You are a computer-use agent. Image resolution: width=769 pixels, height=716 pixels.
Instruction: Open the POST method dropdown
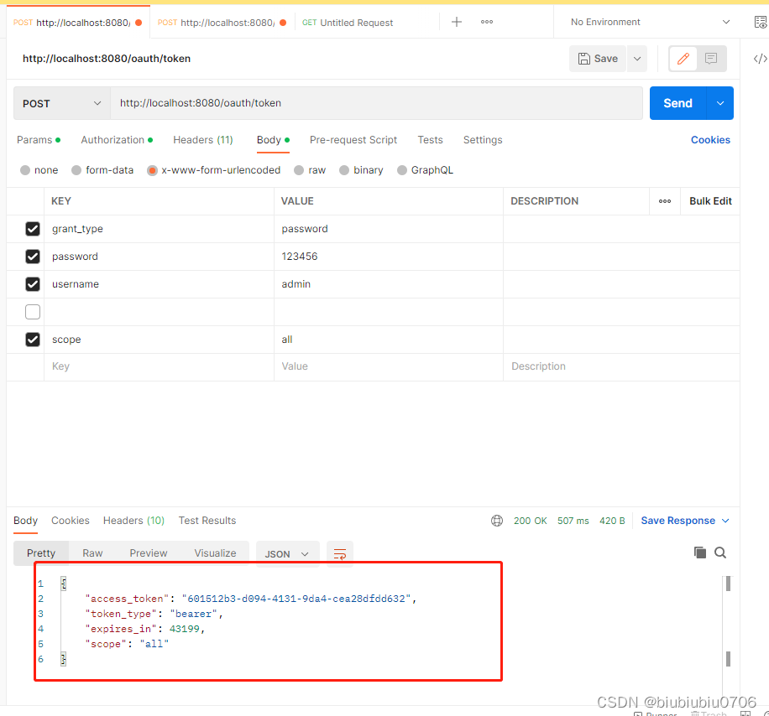point(60,102)
